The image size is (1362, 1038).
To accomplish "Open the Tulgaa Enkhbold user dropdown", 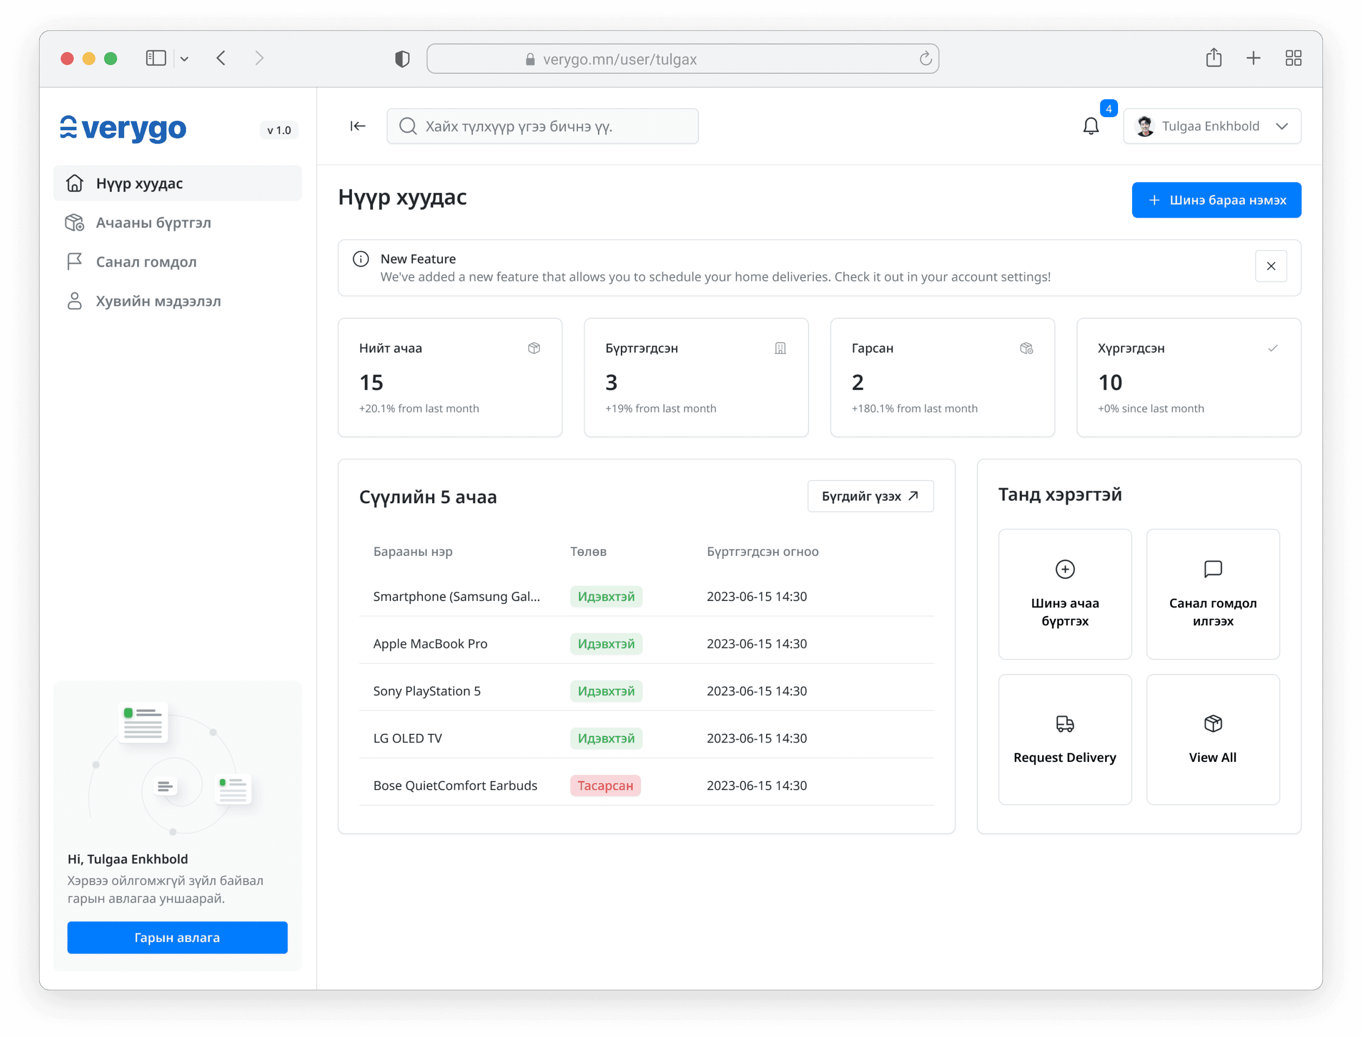I will 1212,126.
